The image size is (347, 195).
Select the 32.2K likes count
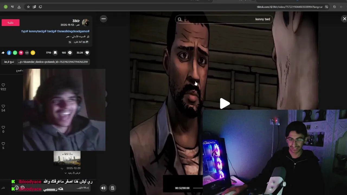click(x=80, y=53)
